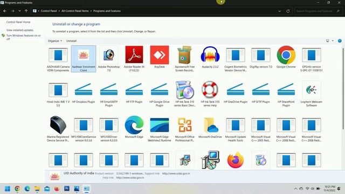Open the uidai.gov.in support link

[x=176, y=174]
